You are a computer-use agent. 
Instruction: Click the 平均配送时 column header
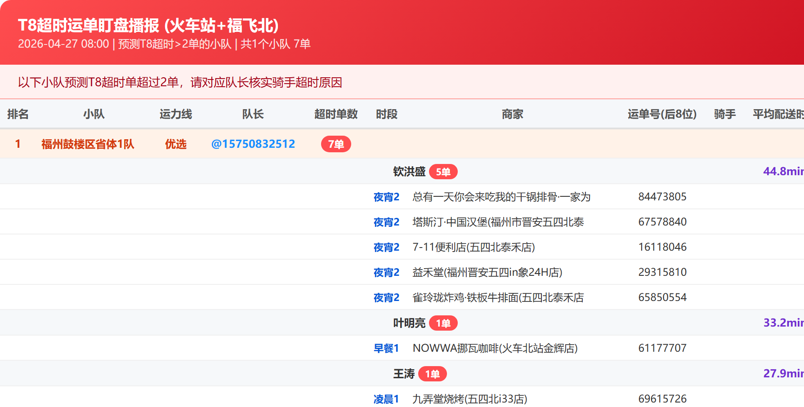[x=778, y=114]
